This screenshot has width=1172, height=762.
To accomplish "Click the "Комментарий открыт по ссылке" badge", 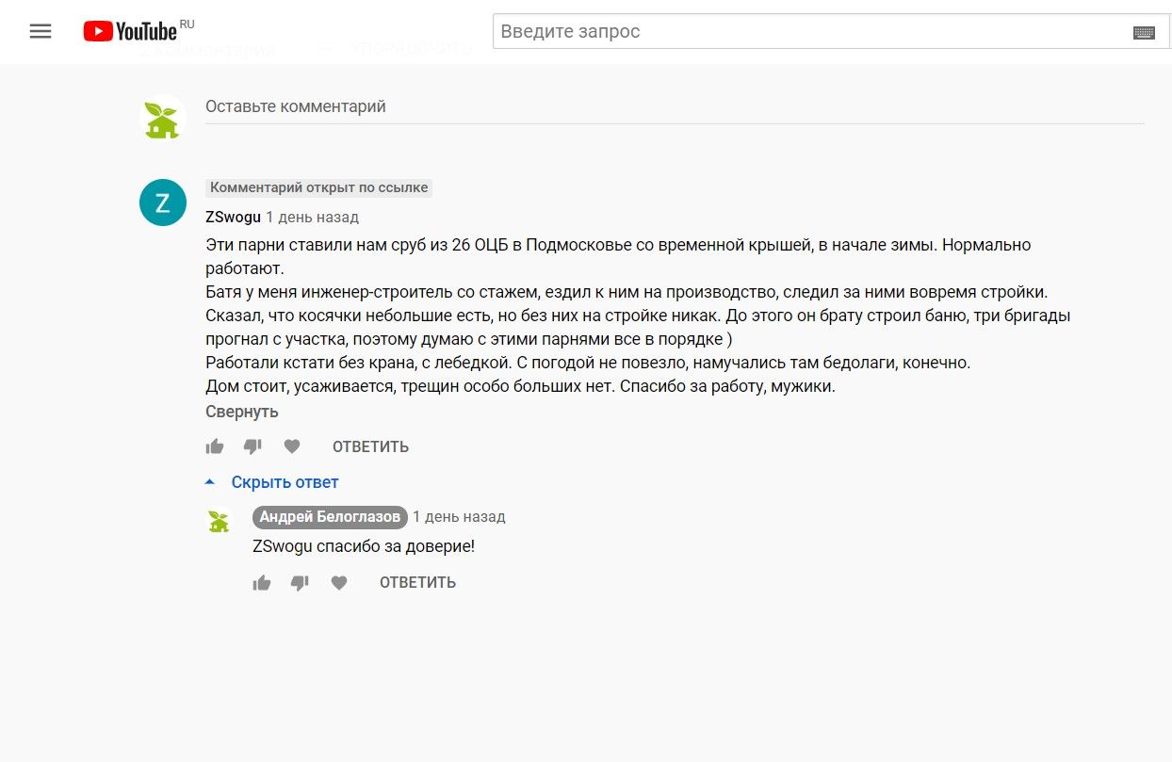I will pos(318,187).
